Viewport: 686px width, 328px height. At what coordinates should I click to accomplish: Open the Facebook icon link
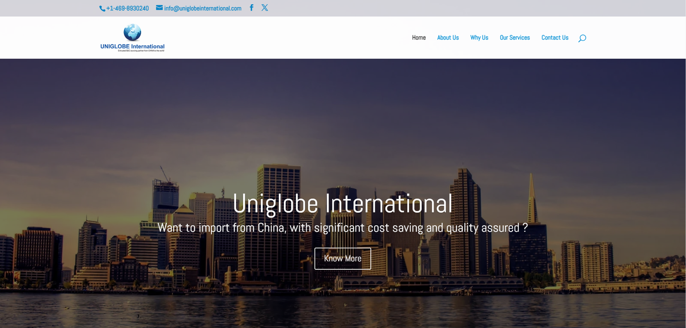(252, 8)
